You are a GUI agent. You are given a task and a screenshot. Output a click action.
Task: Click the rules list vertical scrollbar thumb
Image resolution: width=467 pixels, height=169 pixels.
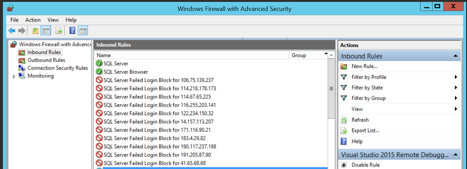[x=331, y=89]
